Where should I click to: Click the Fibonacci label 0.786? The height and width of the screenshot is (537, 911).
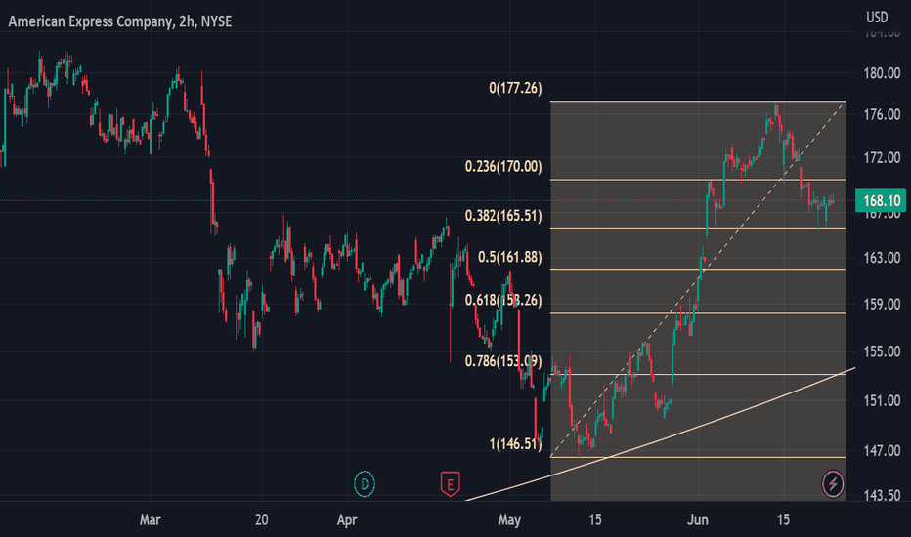[x=503, y=361]
